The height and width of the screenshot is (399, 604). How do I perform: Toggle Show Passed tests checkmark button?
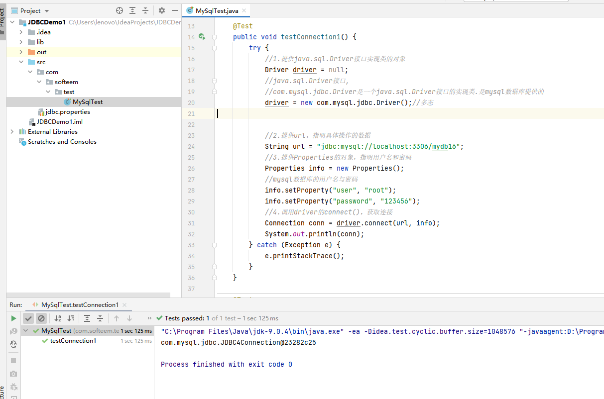28,318
